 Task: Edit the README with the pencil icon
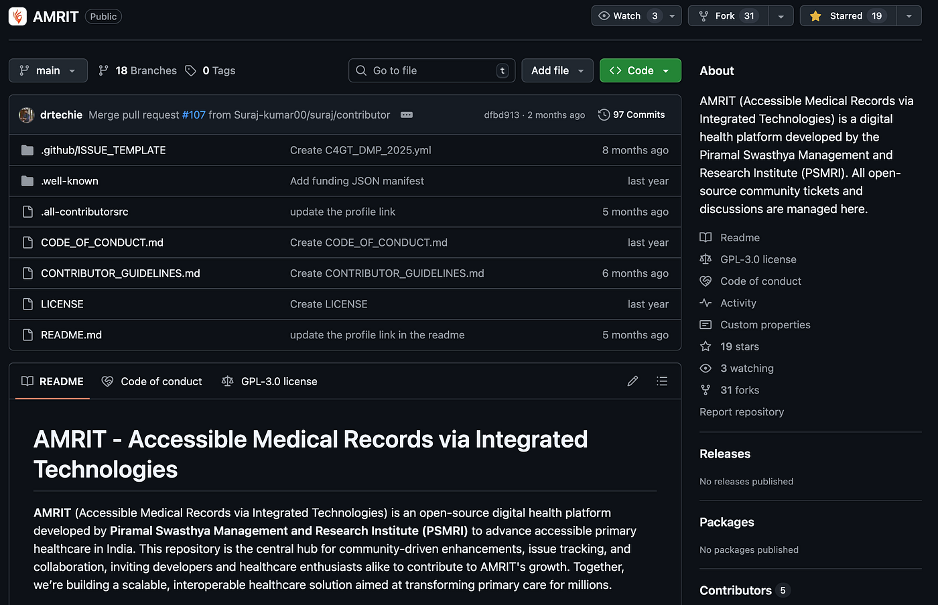(x=632, y=381)
